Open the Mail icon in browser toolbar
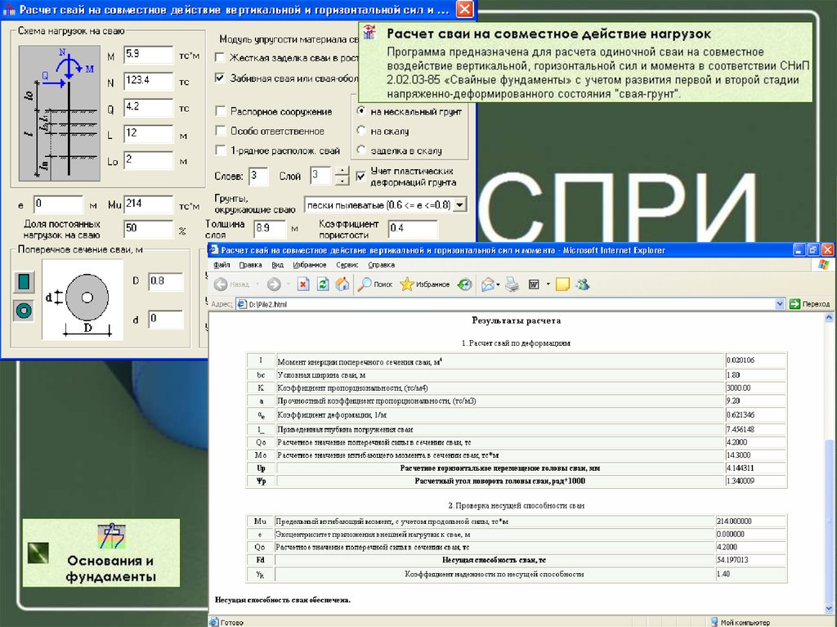 point(488,284)
